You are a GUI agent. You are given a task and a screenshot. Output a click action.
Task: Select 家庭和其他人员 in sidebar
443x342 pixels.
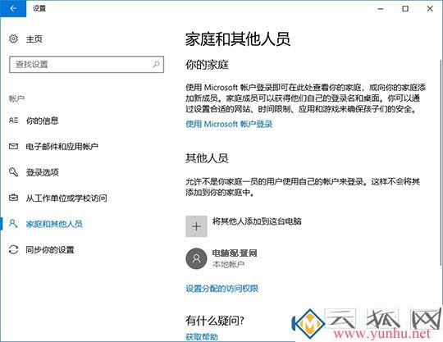(x=54, y=224)
